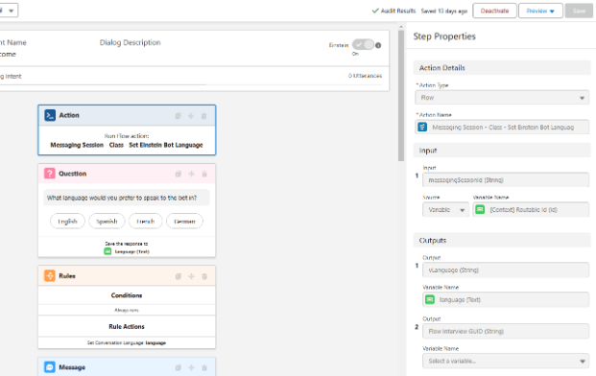Delete the Question step
The width and height of the screenshot is (596, 376).
(x=204, y=174)
